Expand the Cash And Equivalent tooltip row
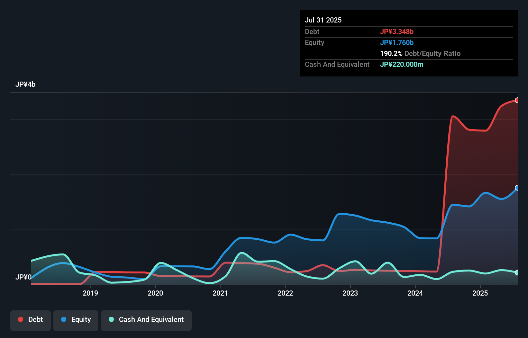This screenshot has width=528, height=338. point(337,64)
